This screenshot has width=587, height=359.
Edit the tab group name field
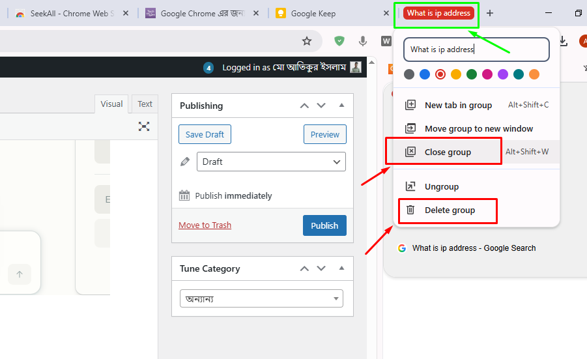pos(476,50)
